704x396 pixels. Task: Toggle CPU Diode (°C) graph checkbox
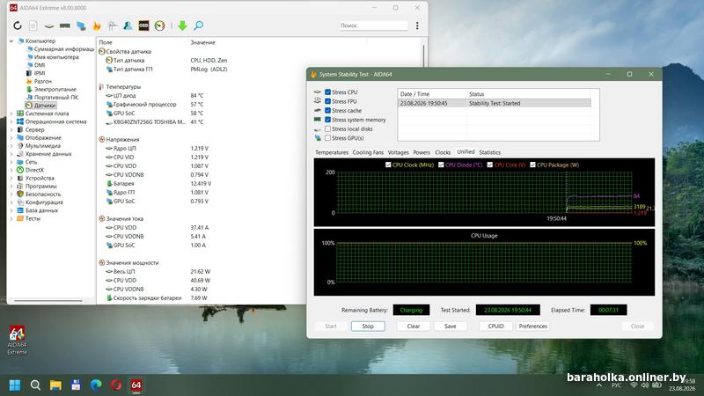tap(441, 165)
